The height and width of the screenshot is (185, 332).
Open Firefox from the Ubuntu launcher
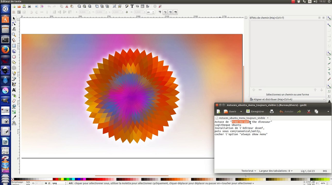click(x=5, y=50)
